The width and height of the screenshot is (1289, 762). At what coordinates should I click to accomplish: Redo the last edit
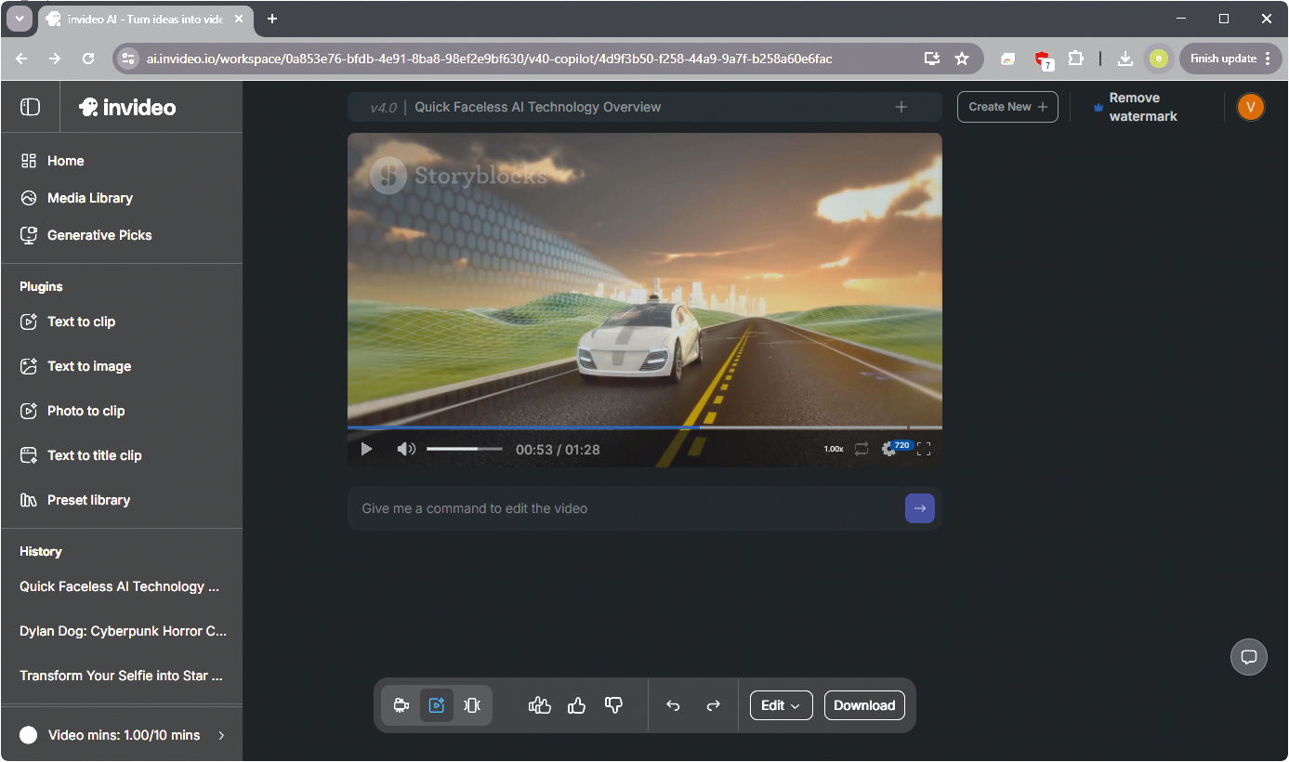pos(713,705)
